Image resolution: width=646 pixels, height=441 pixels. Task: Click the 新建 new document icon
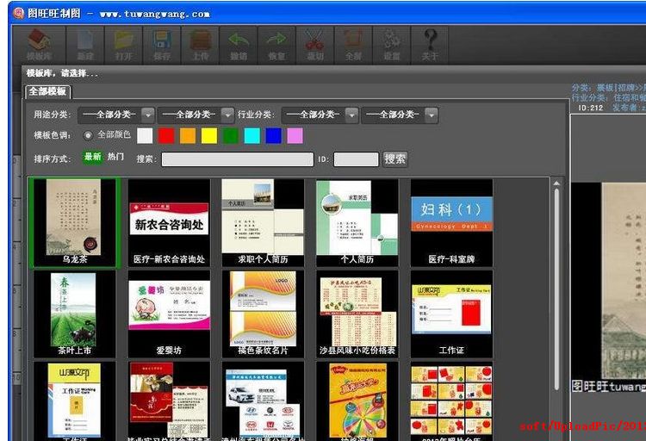point(85,43)
